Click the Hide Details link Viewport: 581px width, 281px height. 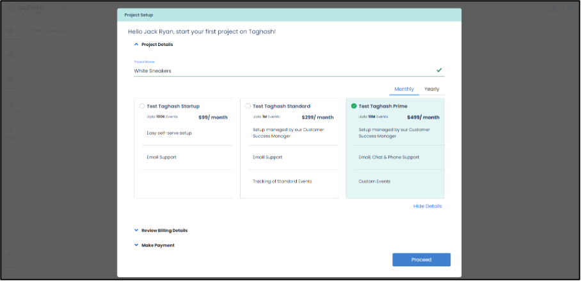pos(427,206)
